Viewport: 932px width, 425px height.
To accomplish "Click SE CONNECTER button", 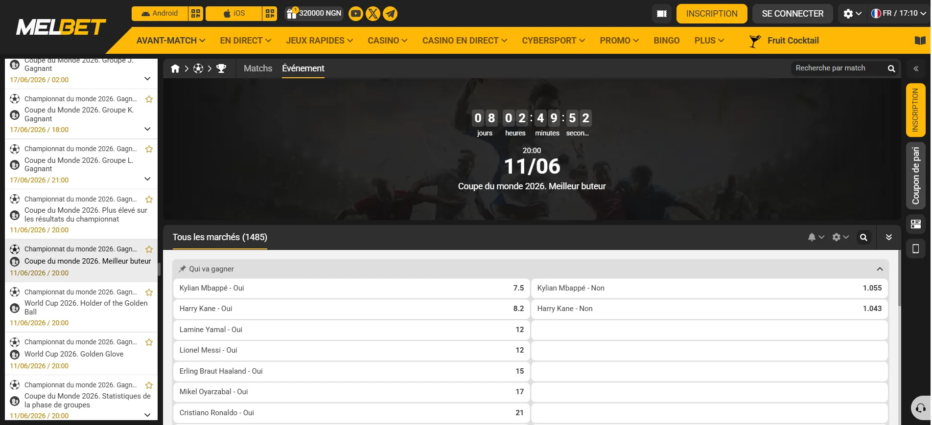I will pyautogui.click(x=792, y=14).
